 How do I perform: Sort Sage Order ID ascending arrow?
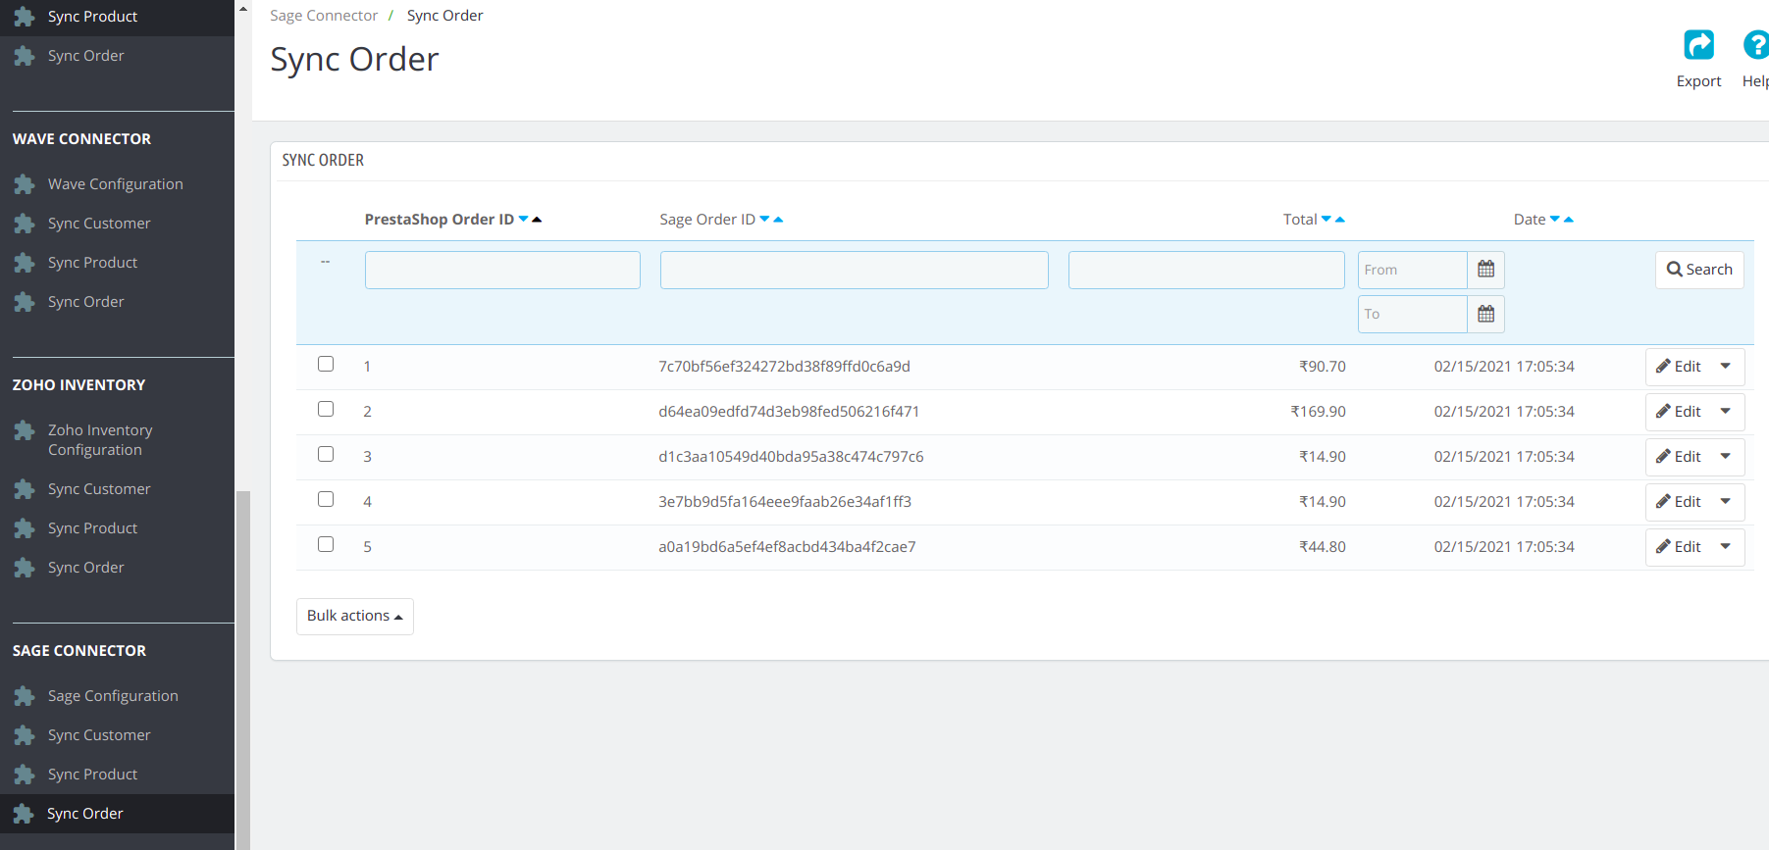(x=778, y=220)
